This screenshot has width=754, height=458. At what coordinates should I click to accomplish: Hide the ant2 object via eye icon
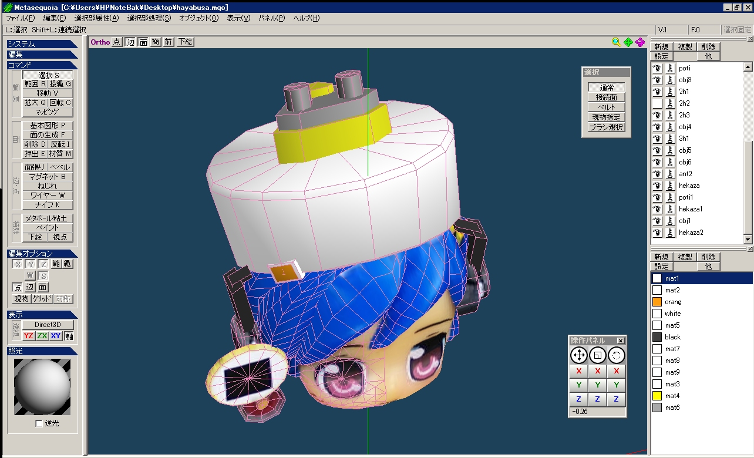pyautogui.click(x=658, y=174)
